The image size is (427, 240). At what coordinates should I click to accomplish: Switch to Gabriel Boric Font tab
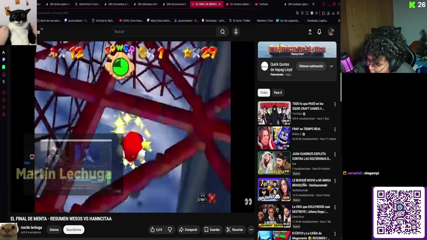pyautogui.click(x=87, y=4)
